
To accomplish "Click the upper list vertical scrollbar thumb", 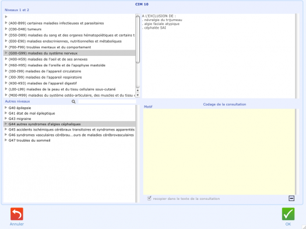I will click(x=138, y=40).
